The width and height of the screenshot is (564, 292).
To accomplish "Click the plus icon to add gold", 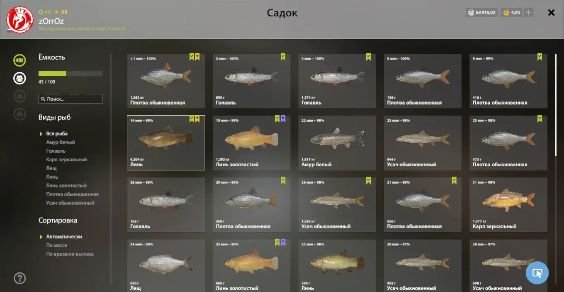I will coord(528,12).
